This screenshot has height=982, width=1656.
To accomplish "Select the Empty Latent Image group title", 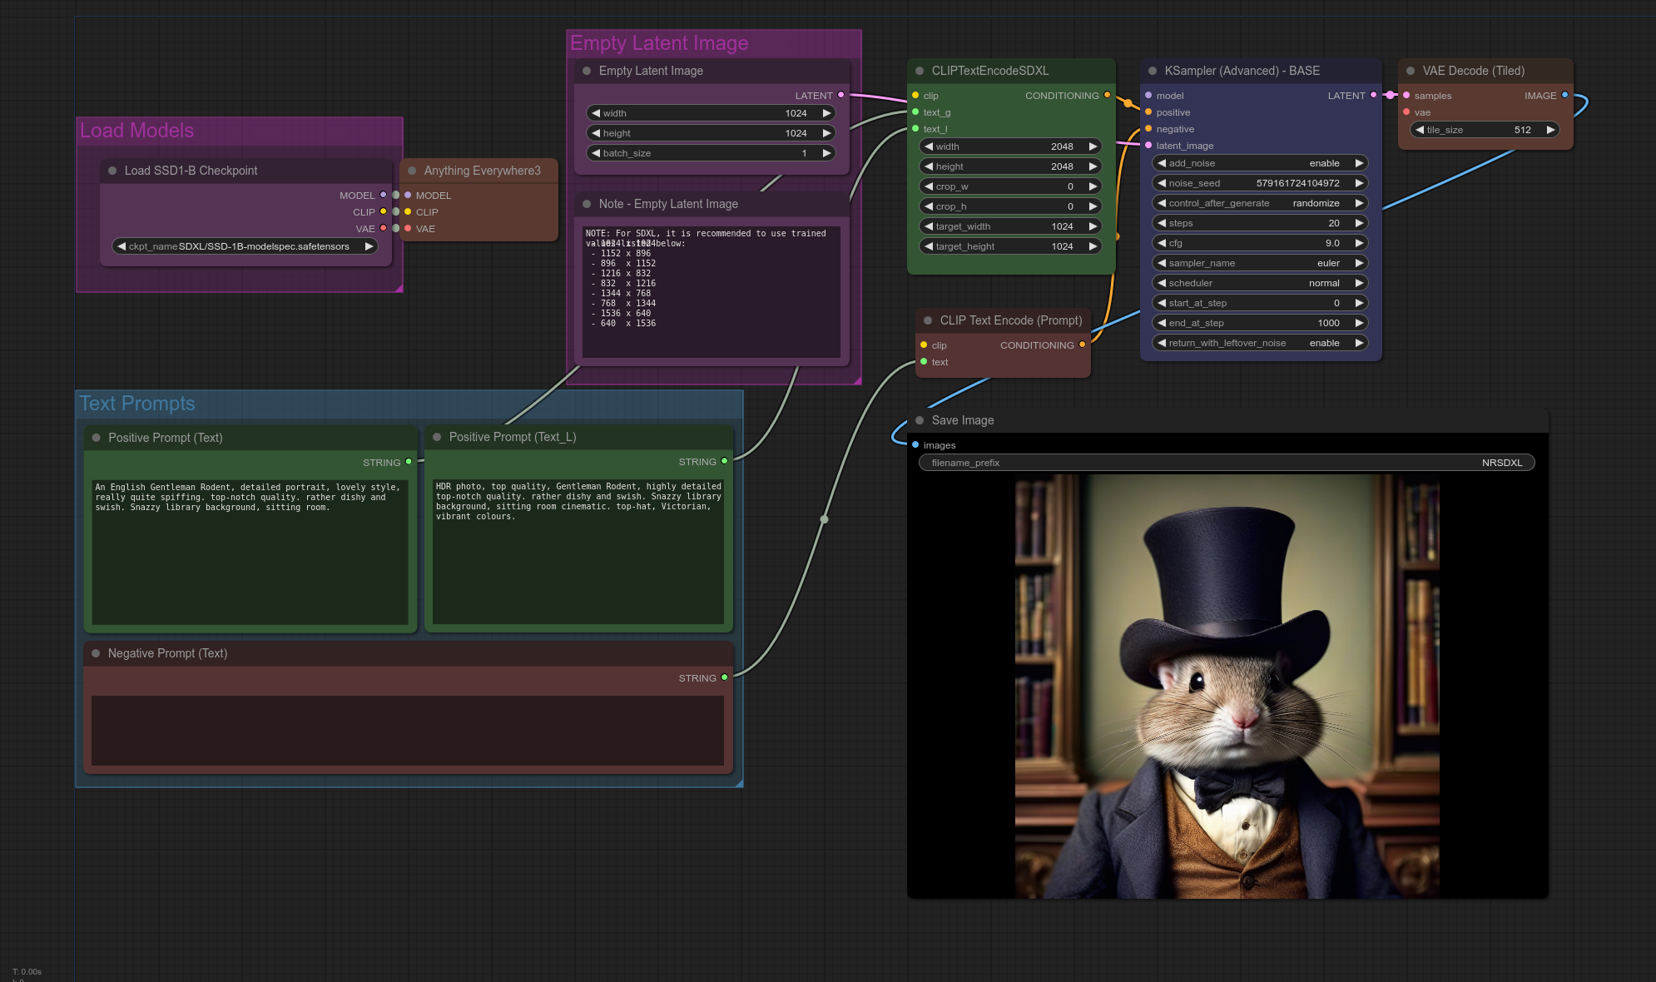I will click(659, 43).
